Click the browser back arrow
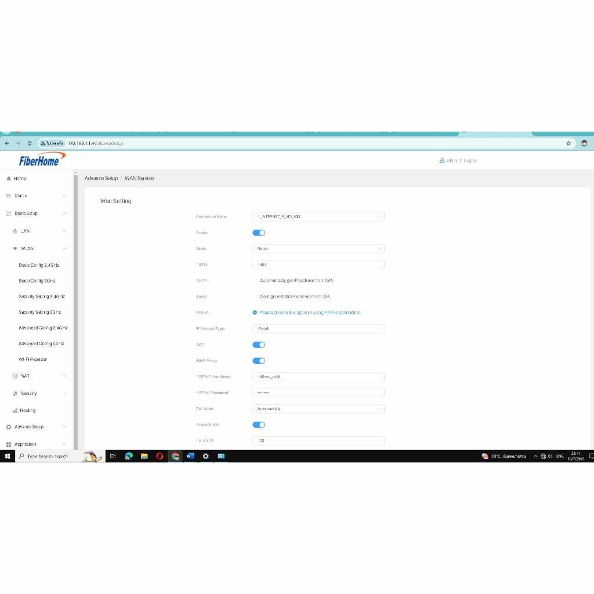The height and width of the screenshot is (594, 594). (6, 143)
